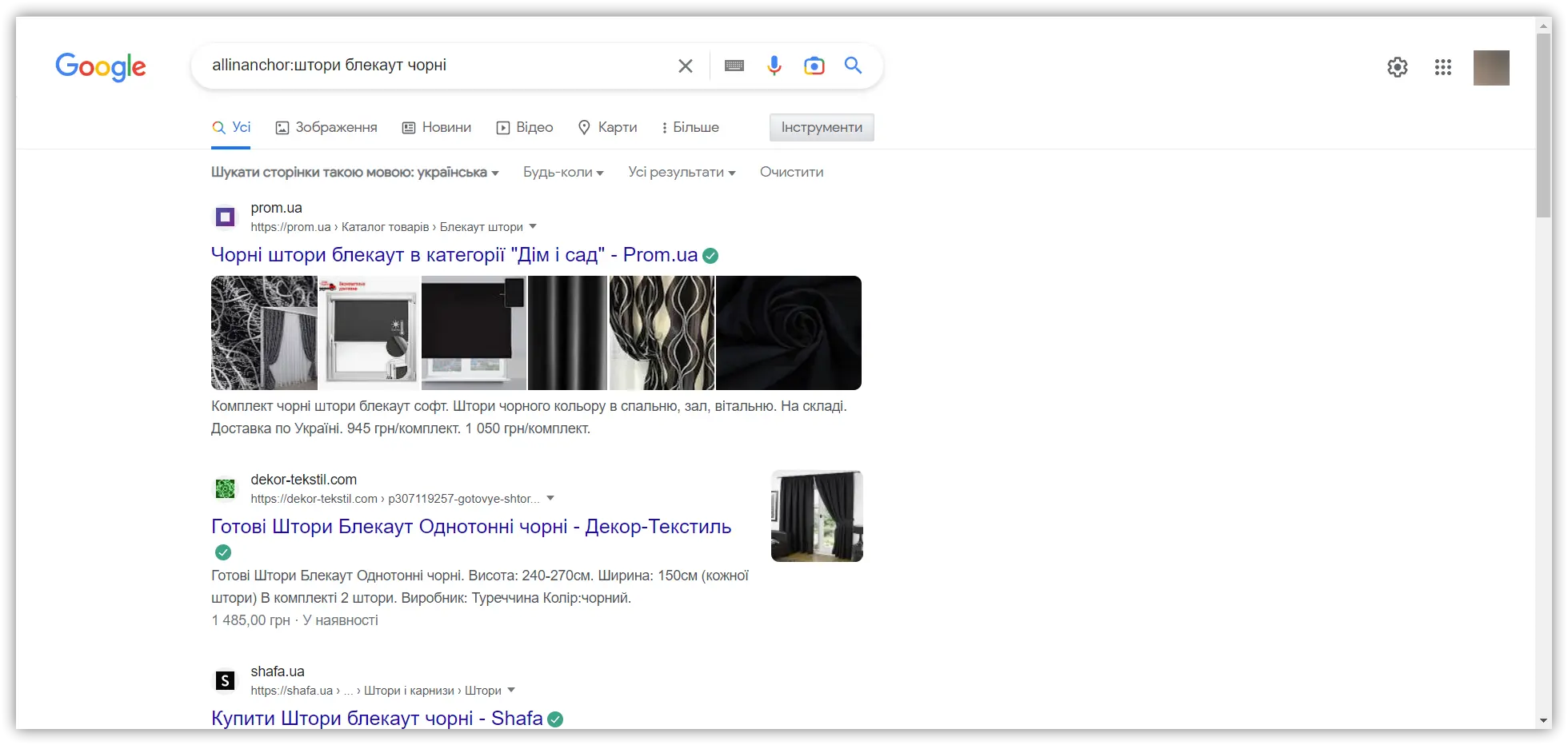Expand the dekor-tekstil.com result options arrow
Viewport: 1568px width, 745px height.
(x=550, y=498)
